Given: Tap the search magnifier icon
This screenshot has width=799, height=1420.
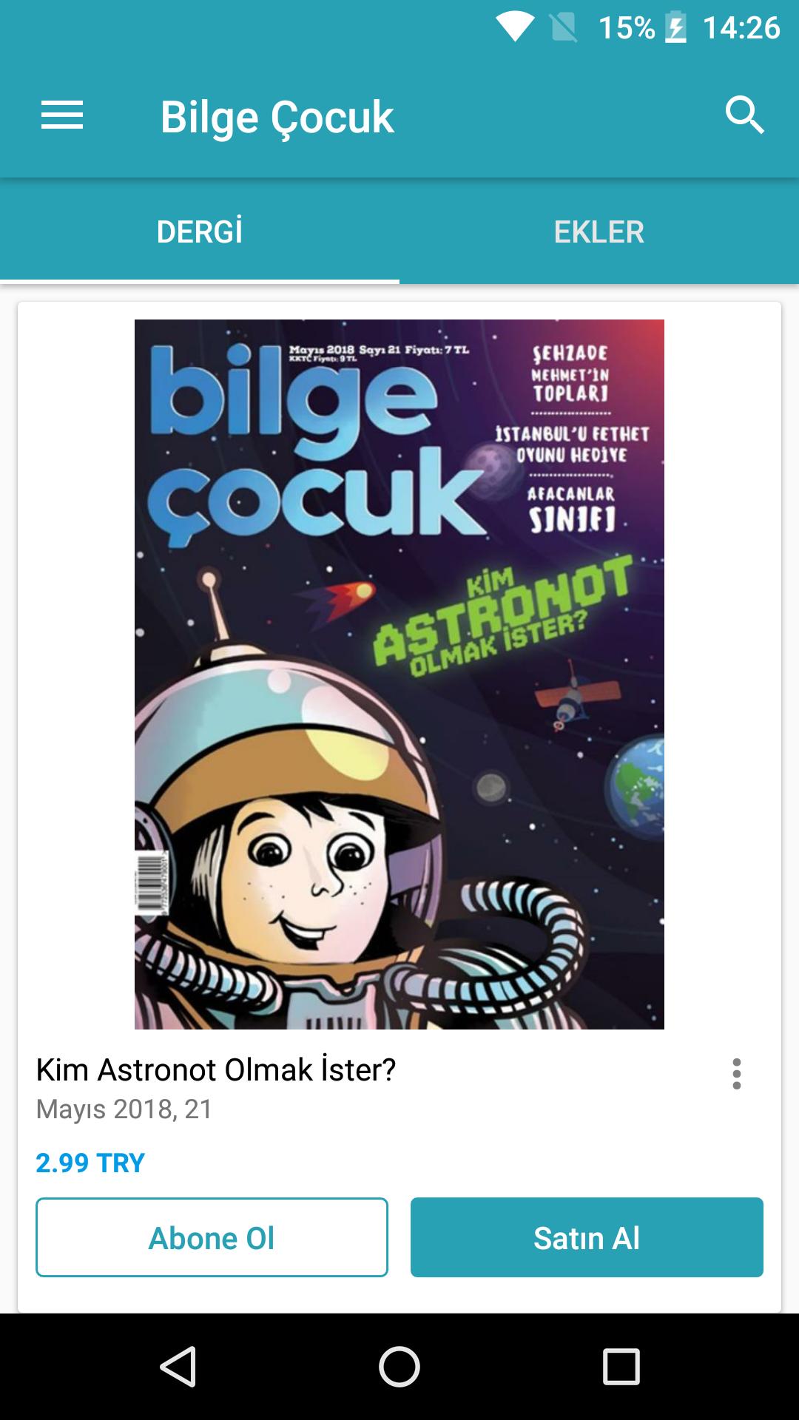Looking at the screenshot, I should pyautogui.click(x=744, y=115).
